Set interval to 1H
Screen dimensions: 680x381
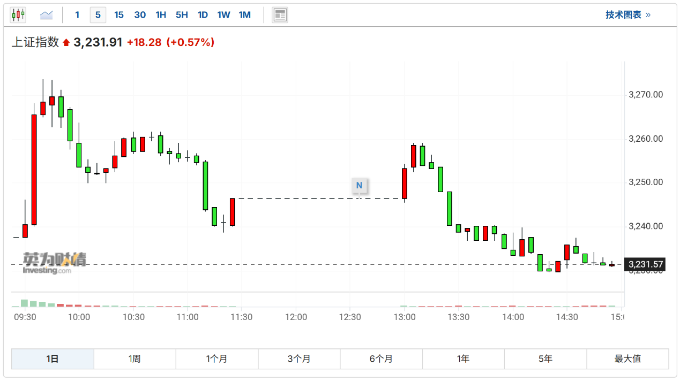click(161, 15)
